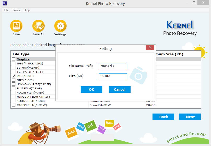211x146 pixels.
Task: Check the JPEG(*.JPG,*.JP2) checkbox
Action: (14, 63)
